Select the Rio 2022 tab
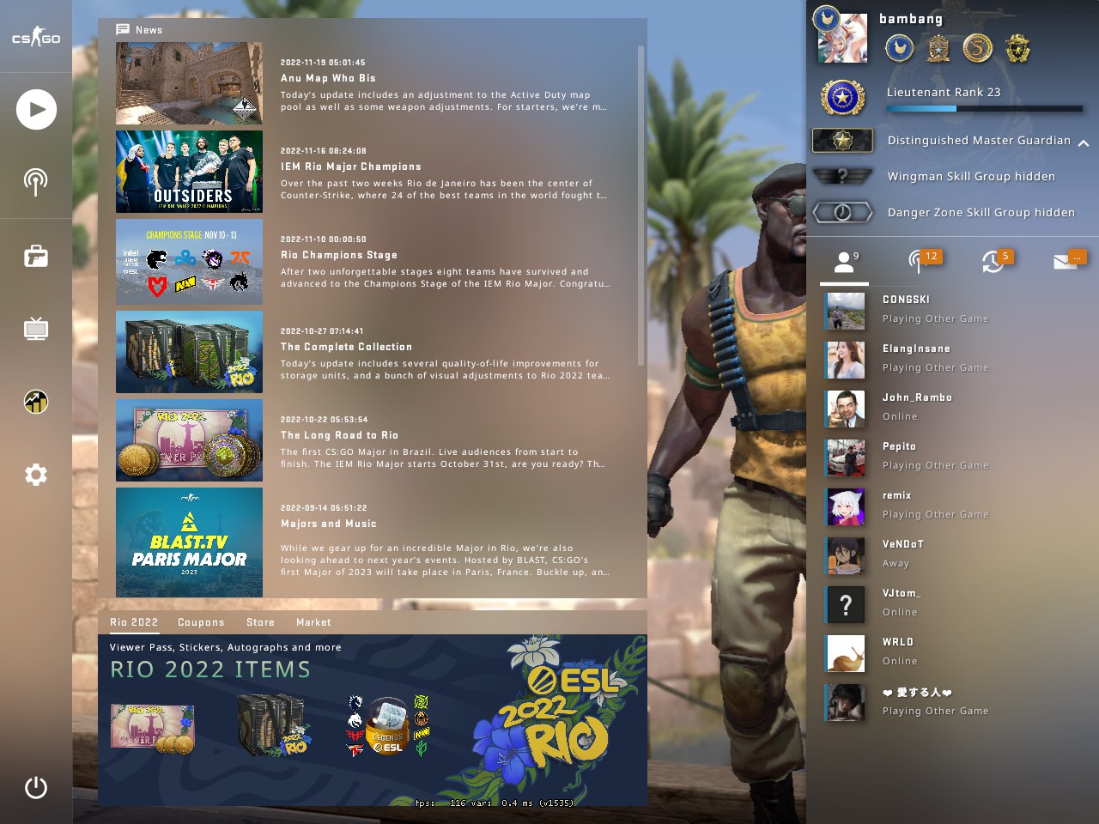The image size is (1099, 824). click(134, 622)
